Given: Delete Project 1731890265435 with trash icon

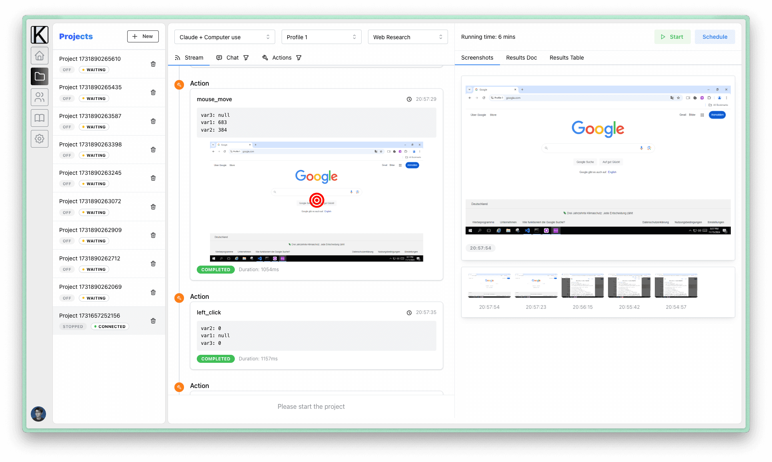Looking at the screenshot, I should click(153, 92).
